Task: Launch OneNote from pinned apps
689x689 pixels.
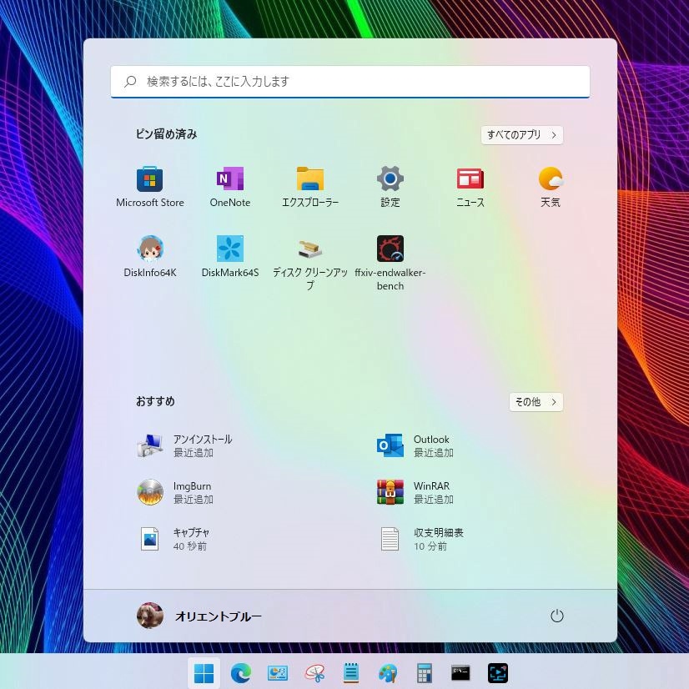Action: [x=230, y=187]
